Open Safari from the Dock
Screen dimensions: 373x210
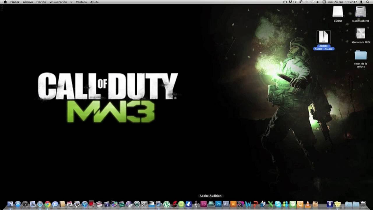click(x=40, y=204)
